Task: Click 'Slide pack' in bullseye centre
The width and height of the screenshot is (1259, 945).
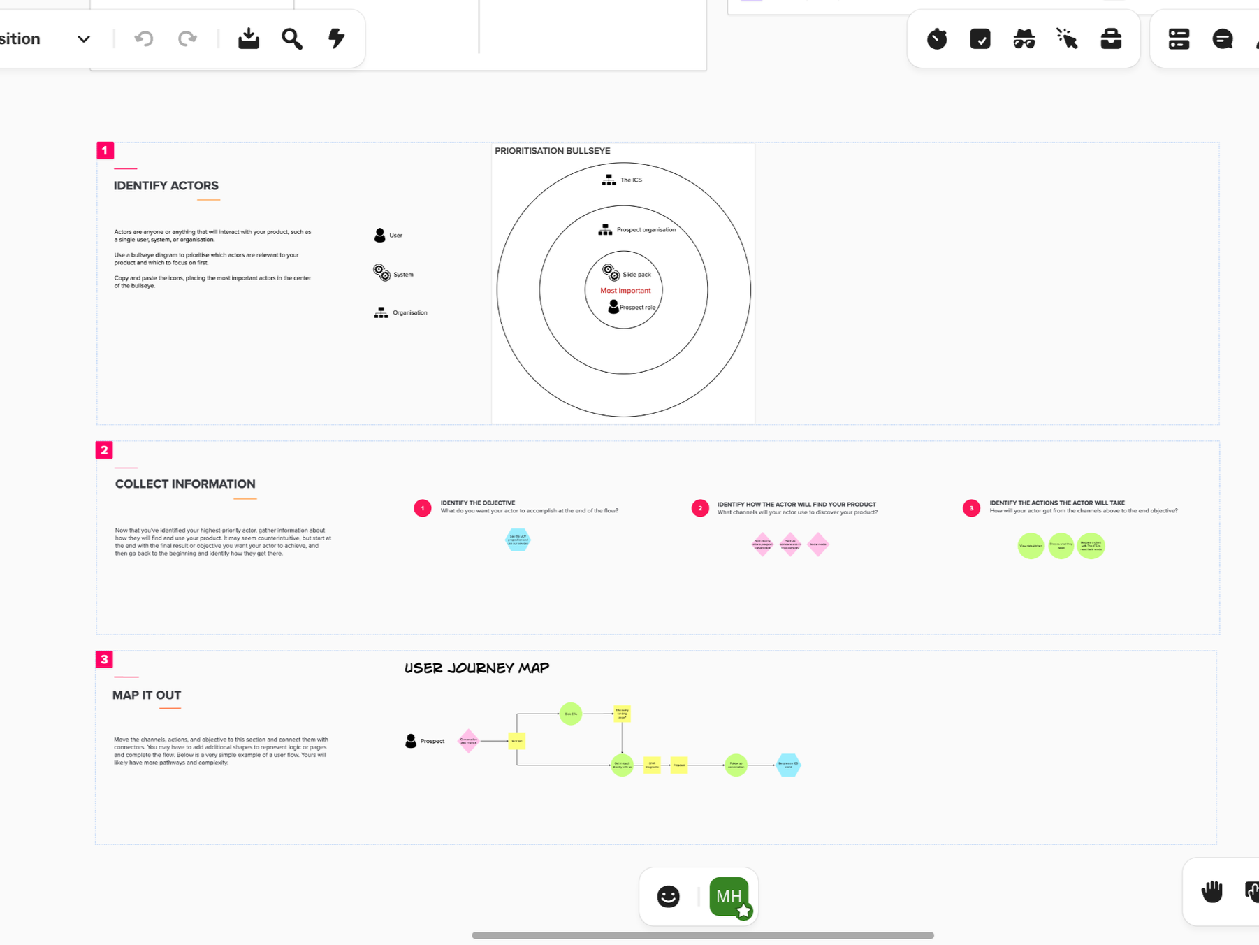Action: tap(636, 275)
